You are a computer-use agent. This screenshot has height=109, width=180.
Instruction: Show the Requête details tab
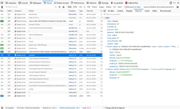[x=129, y=11]
